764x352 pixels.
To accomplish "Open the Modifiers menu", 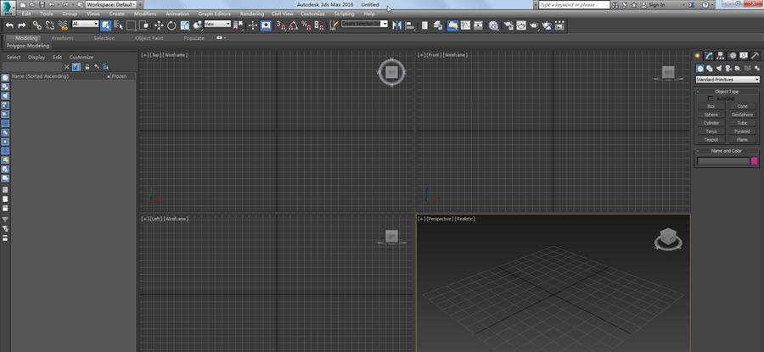I will point(145,14).
